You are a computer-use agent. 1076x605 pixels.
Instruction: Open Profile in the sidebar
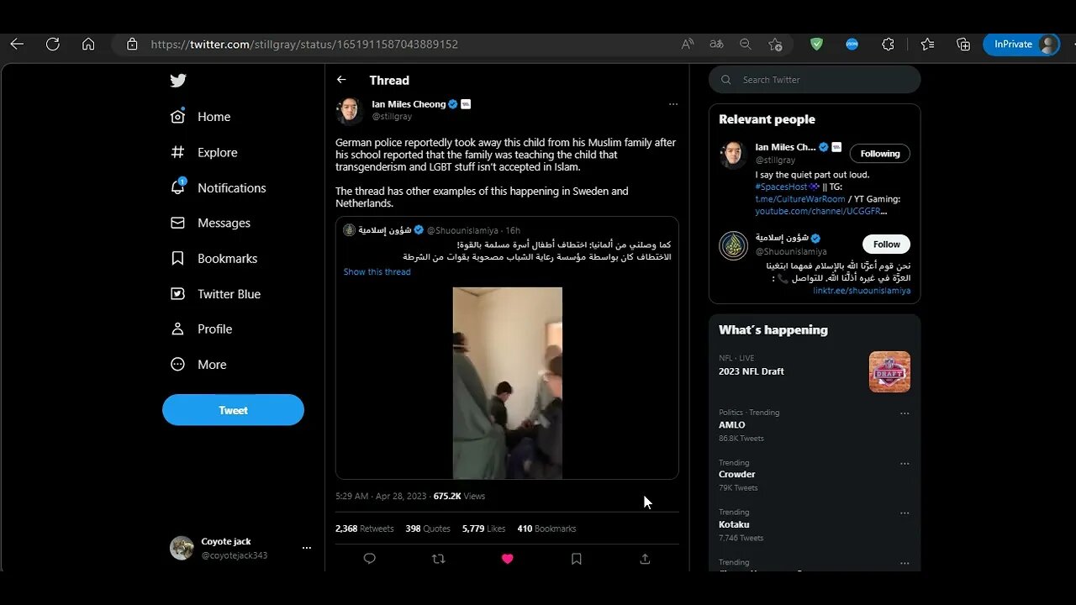tap(201, 329)
